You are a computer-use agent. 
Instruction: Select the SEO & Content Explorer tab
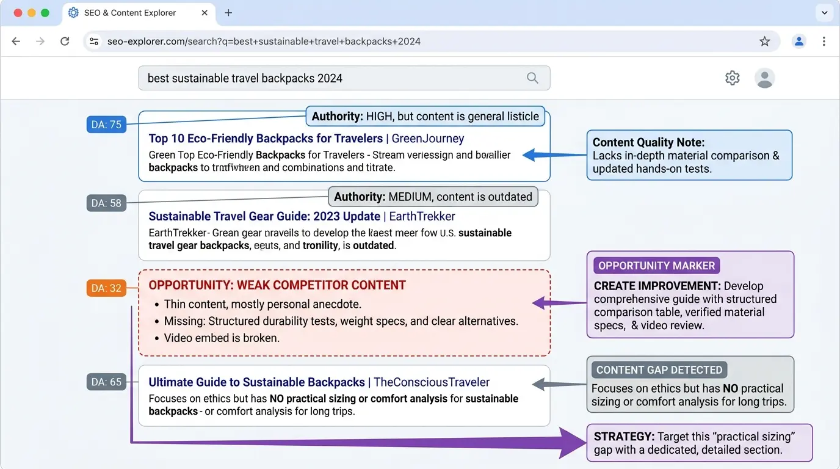[138, 13]
